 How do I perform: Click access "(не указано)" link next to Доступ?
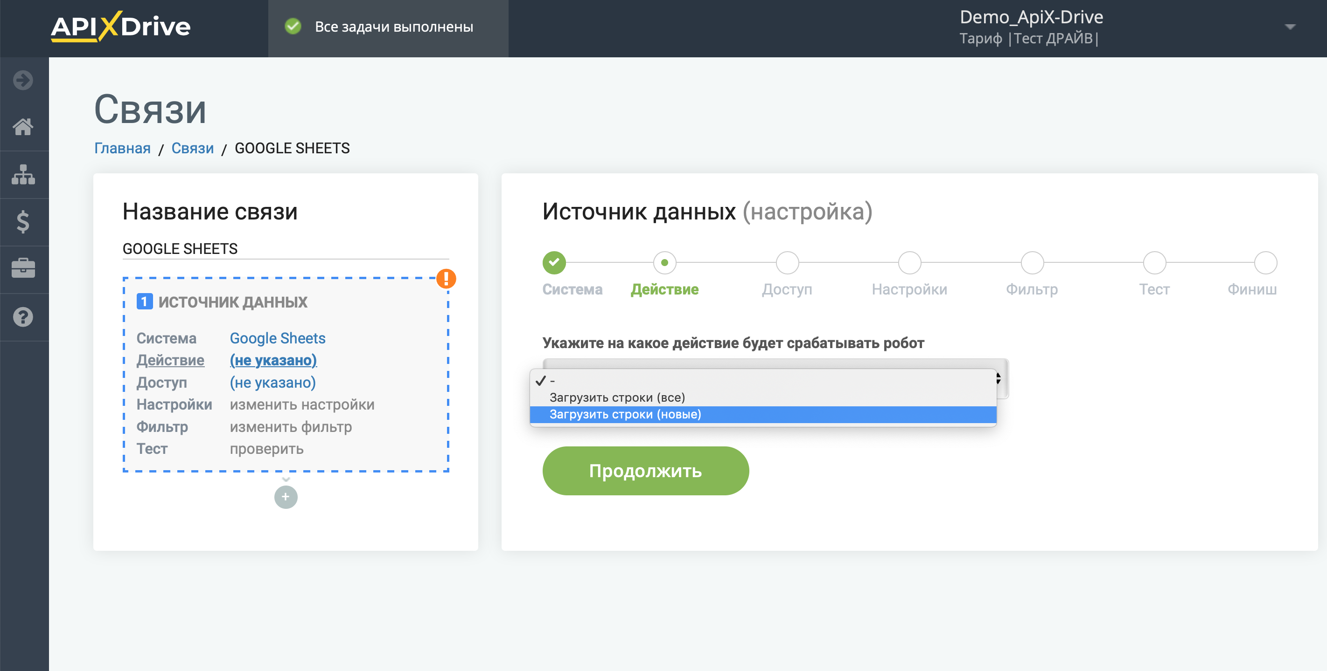pyautogui.click(x=273, y=382)
